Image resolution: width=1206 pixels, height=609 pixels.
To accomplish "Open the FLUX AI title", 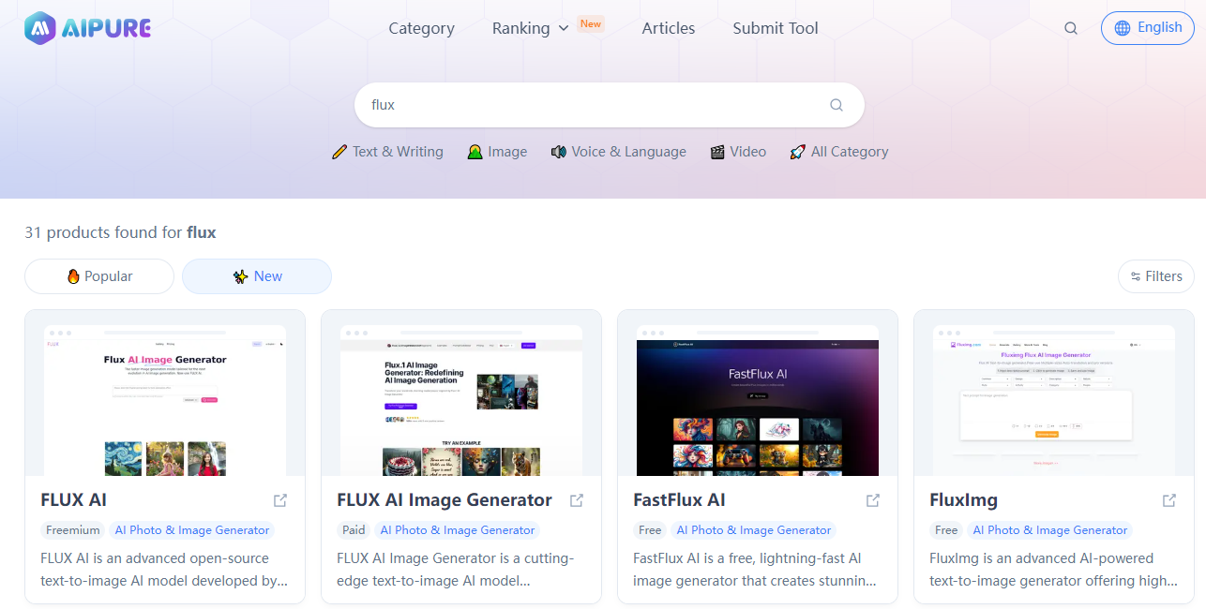I will click(x=74, y=500).
